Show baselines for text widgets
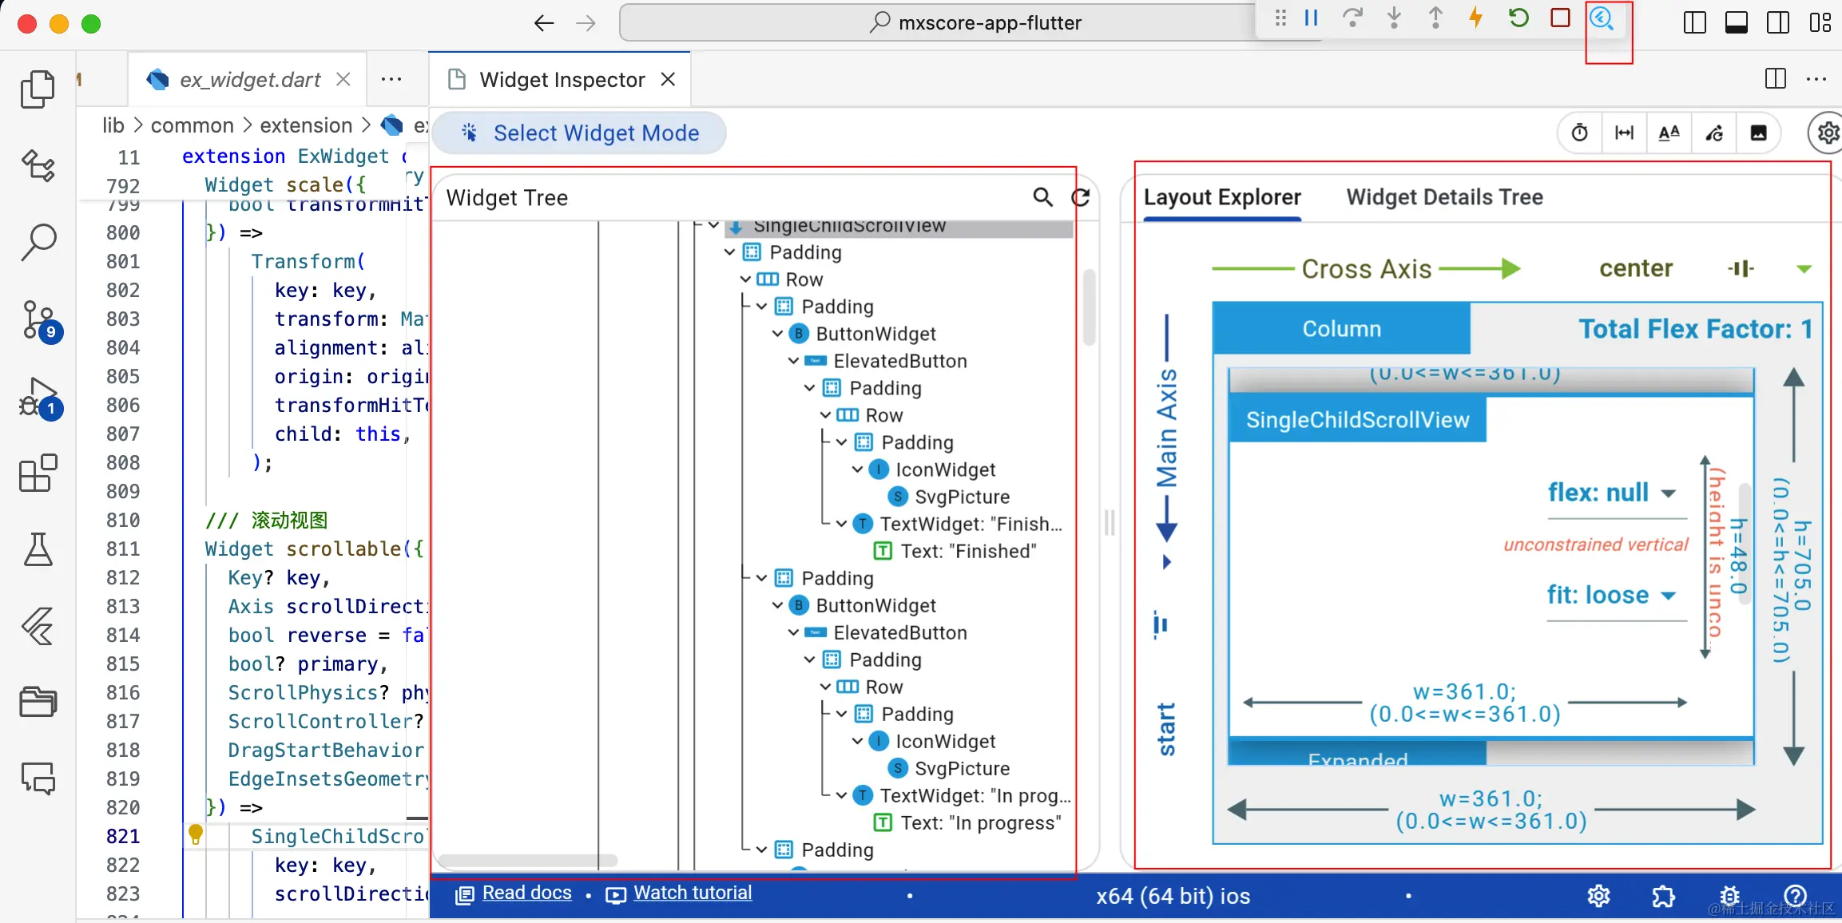This screenshot has width=1842, height=923. tap(1669, 133)
